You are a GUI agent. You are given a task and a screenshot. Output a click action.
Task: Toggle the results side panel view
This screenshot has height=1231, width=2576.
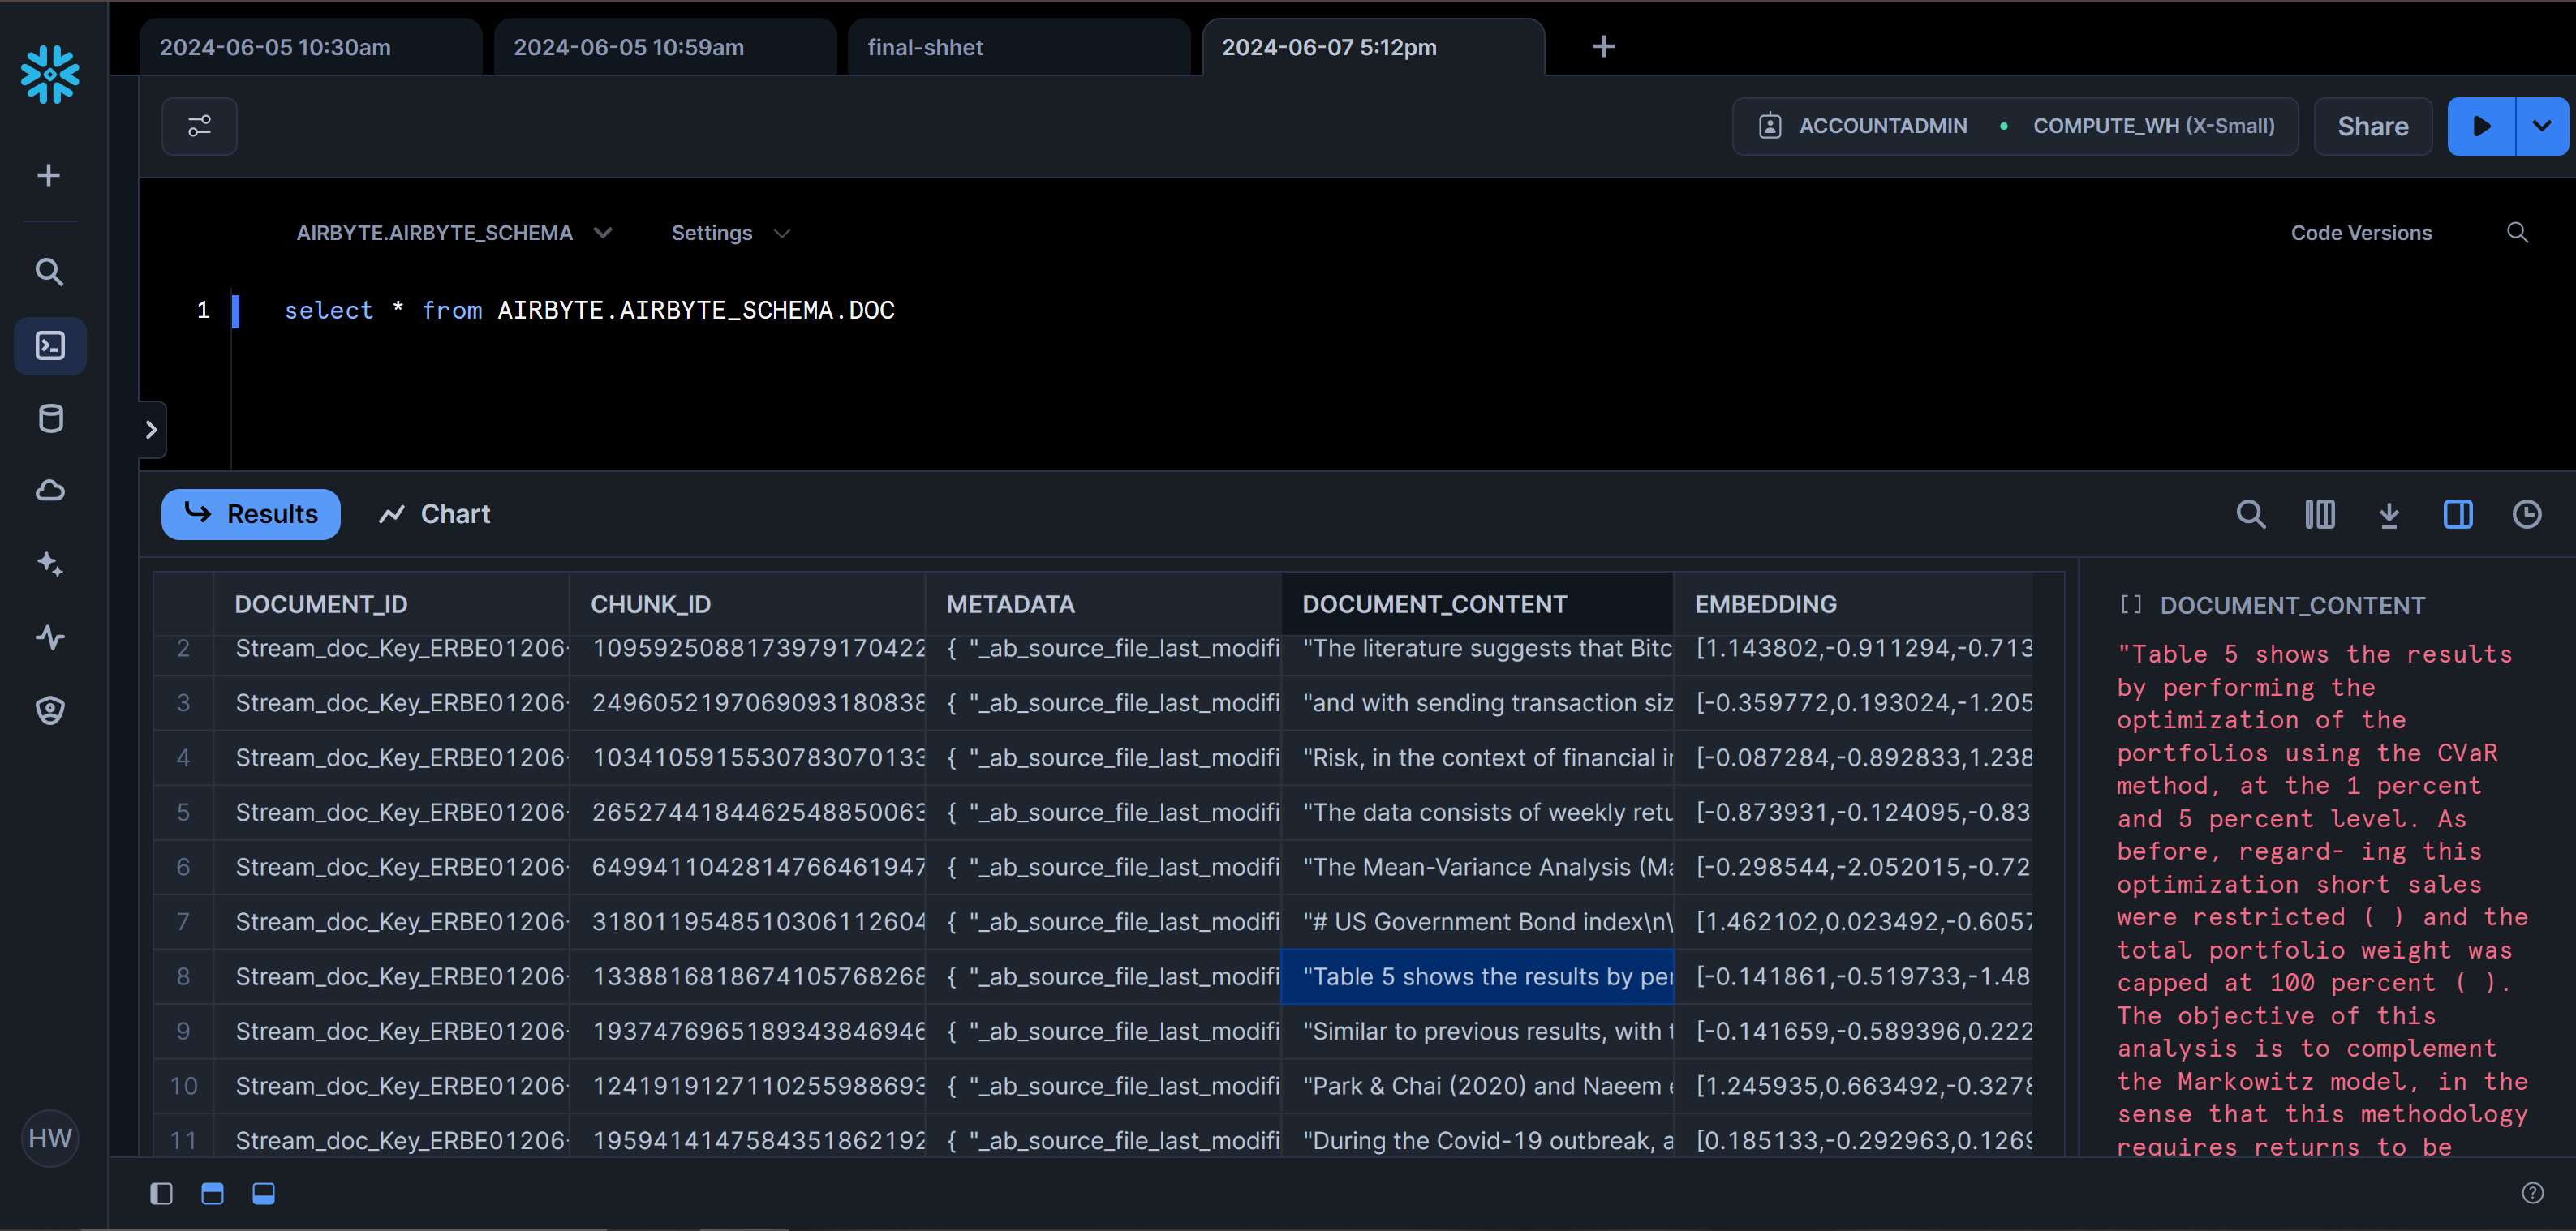pos(2458,515)
